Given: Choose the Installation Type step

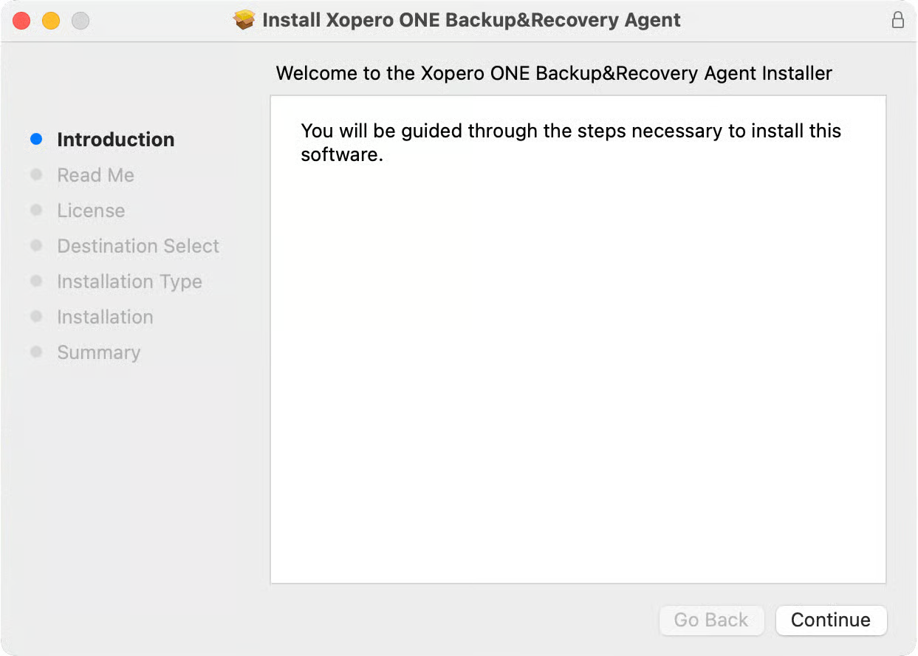Looking at the screenshot, I should click(129, 281).
